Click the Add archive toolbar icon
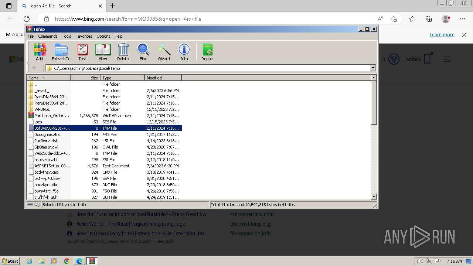The width and height of the screenshot is (473, 266). [x=40, y=52]
